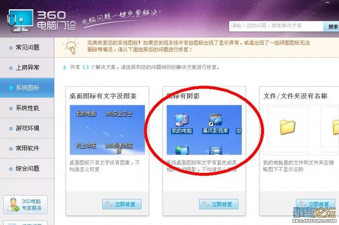Open the 常用软件 sidebar item
This screenshot has height=225, width=339.
pos(27,148)
